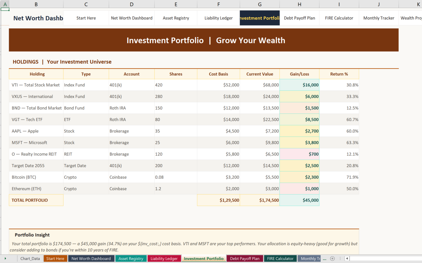Image resolution: width=422 pixels, height=263 pixels.
Task: Open the Monthly Tracker sheet tab
Action: pyautogui.click(x=309, y=258)
